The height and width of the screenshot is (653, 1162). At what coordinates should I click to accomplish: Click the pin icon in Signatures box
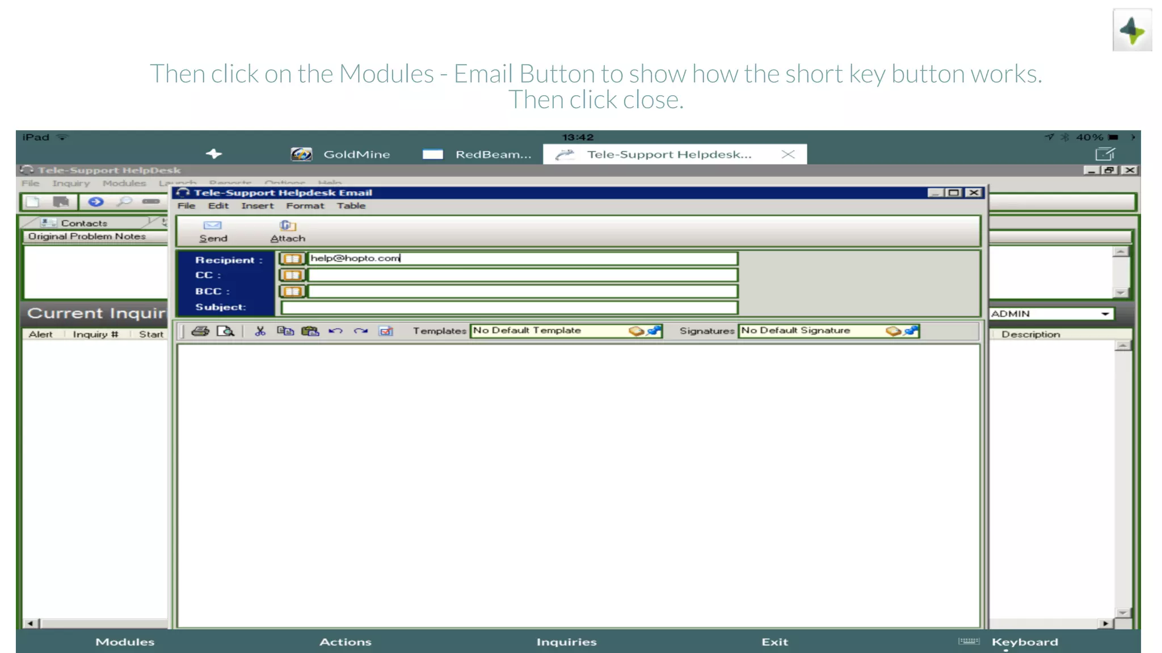click(x=911, y=331)
